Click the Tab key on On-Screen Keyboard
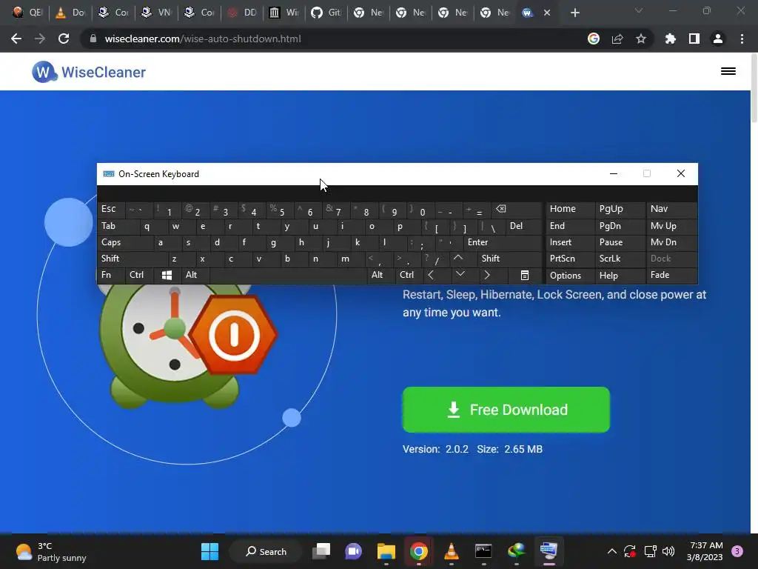The height and width of the screenshot is (569, 758). (x=118, y=226)
